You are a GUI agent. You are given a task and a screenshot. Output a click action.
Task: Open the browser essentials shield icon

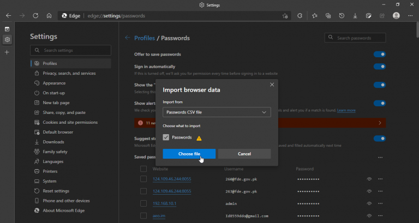[x=368, y=16]
